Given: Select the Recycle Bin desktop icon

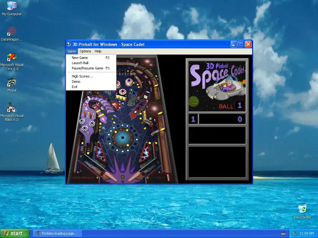Looking at the screenshot, I should point(302,211).
